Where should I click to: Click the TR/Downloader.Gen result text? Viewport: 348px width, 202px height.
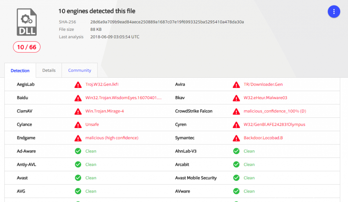[263, 84]
